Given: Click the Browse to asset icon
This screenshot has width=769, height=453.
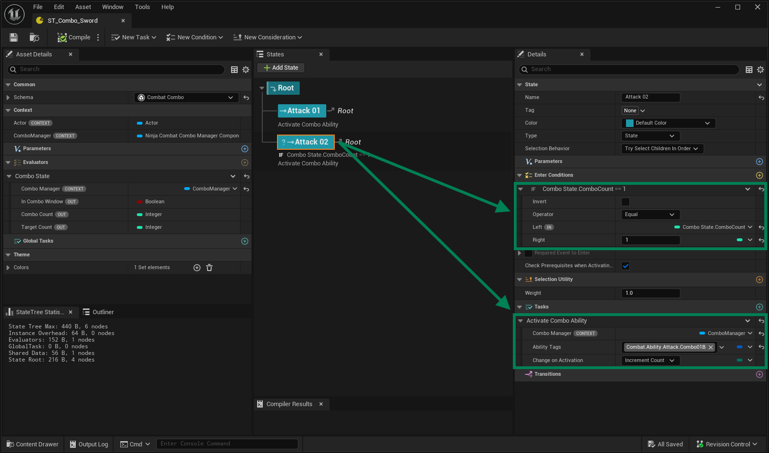Looking at the screenshot, I should (x=34, y=37).
